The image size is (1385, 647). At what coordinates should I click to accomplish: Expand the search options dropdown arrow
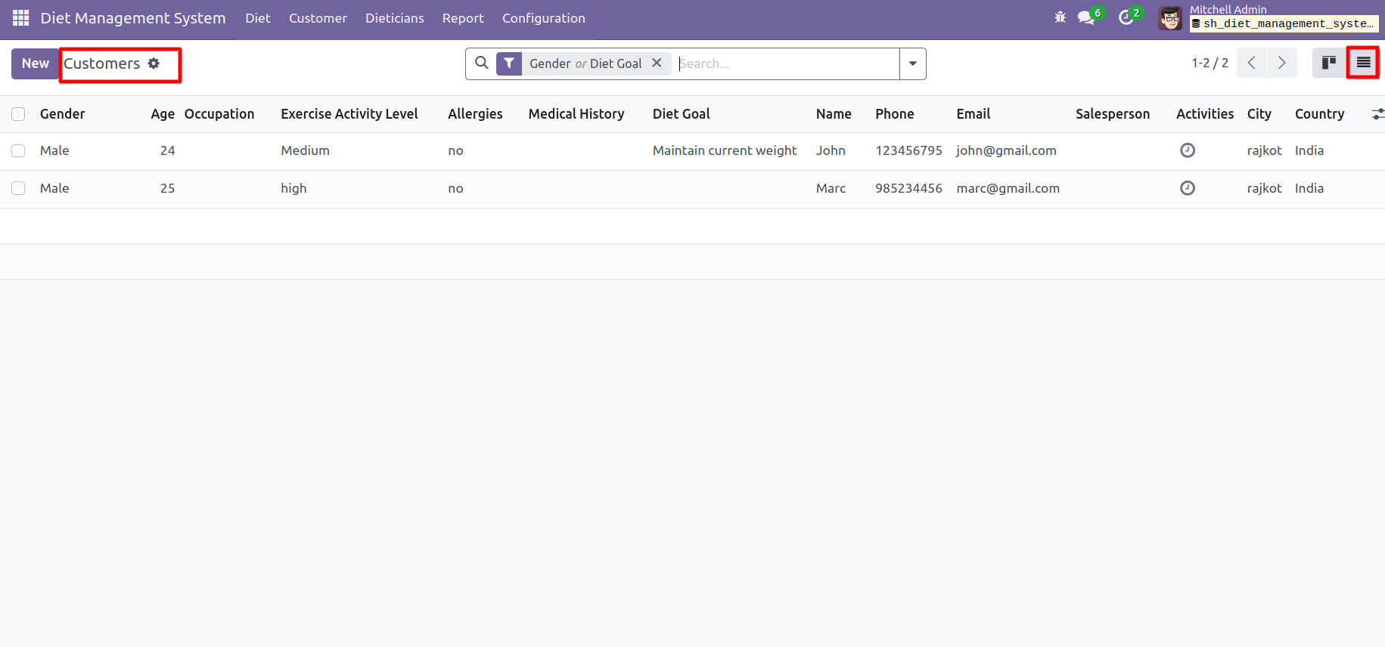click(912, 63)
